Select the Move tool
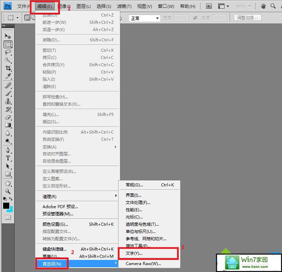This screenshot has width=282, height=272. point(8,36)
